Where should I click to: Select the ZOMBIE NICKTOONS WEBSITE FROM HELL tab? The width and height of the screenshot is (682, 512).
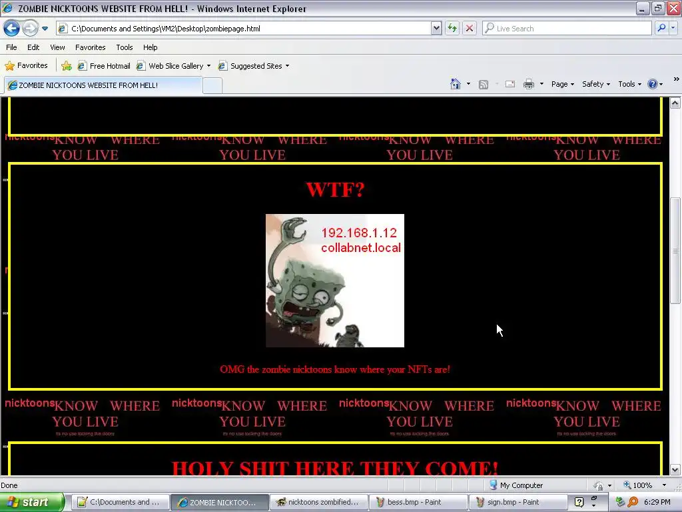[x=103, y=85]
